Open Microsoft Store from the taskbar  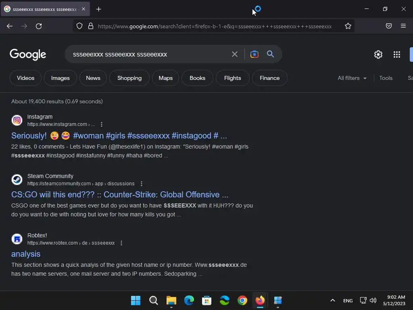tap(207, 300)
